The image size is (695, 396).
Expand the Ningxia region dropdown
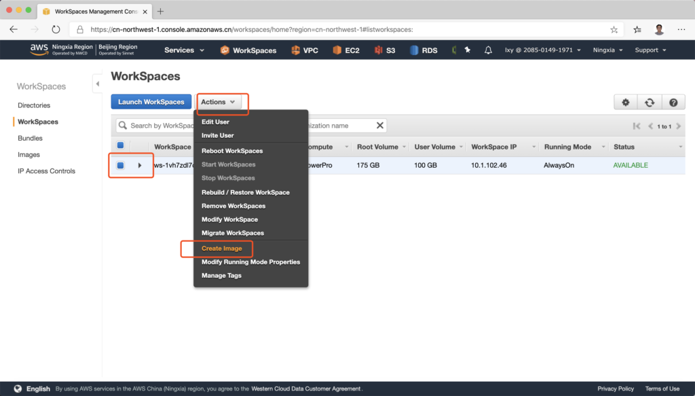coord(609,50)
